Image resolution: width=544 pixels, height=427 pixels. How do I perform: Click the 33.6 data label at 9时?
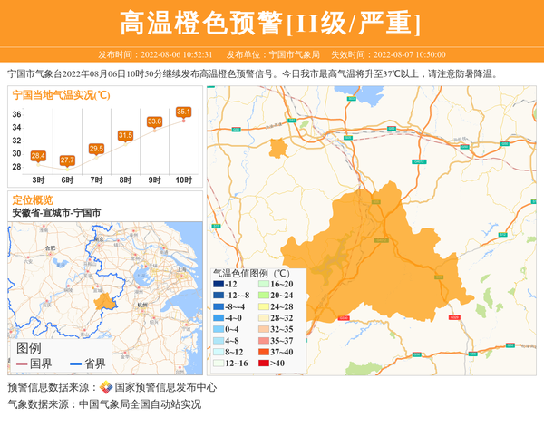(x=154, y=121)
